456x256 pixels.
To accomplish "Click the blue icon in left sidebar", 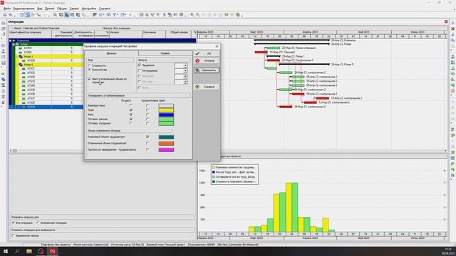I will pyautogui.click(x=3, y=80).
